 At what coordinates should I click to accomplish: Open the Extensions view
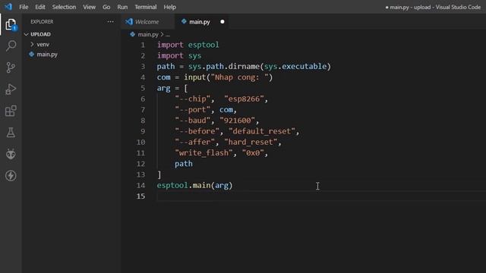point(11,111)
